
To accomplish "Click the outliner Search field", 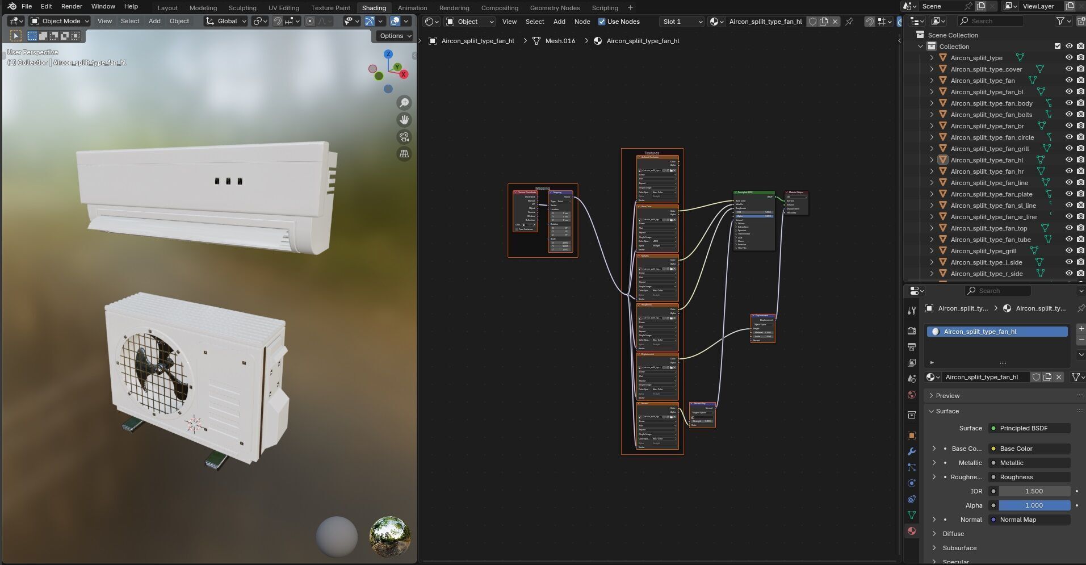I will pos(990,21).
